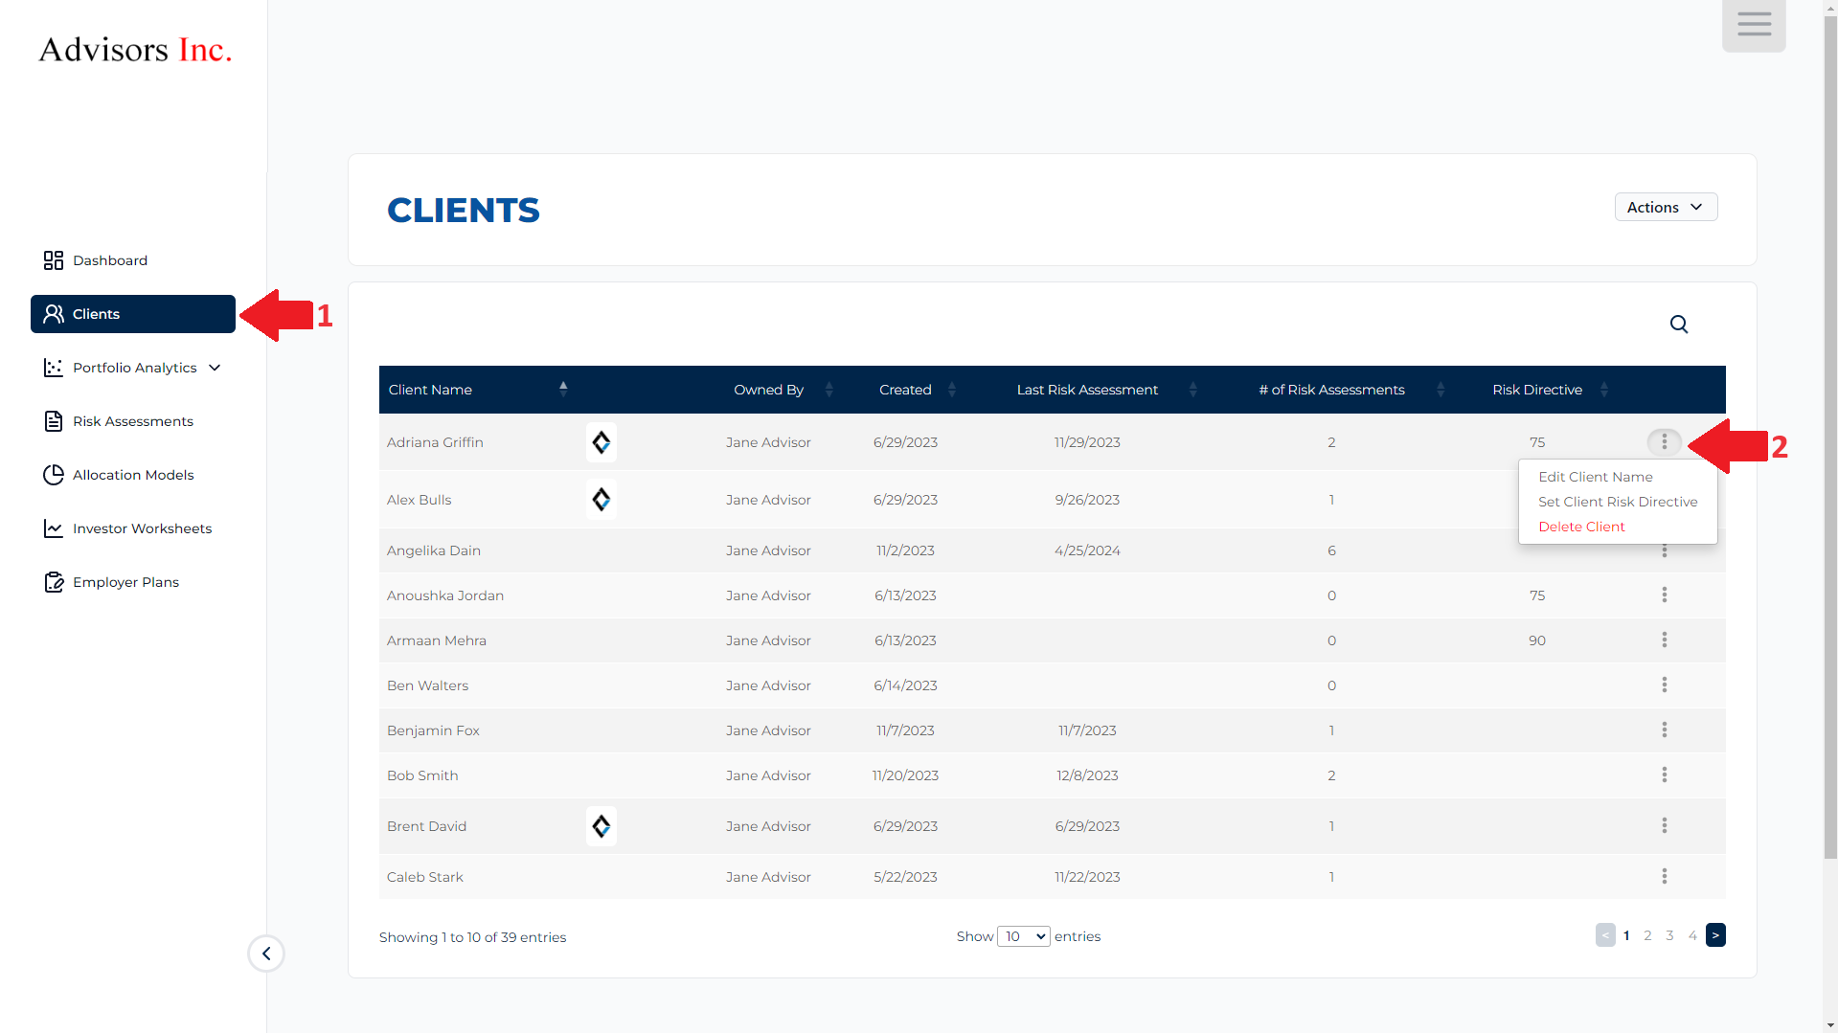
Task: Click the search magnifier icon
Action: click(1678, 325)
